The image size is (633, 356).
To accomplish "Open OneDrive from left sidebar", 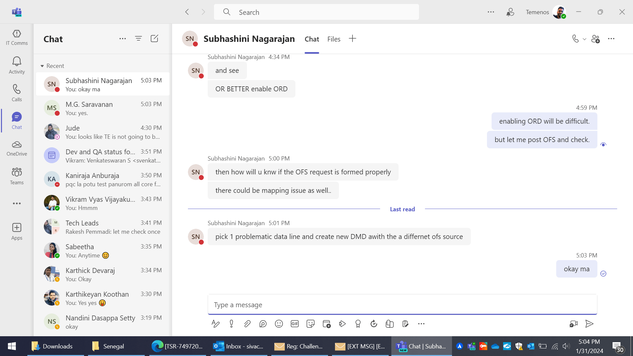I will click(x=17, y=148).
